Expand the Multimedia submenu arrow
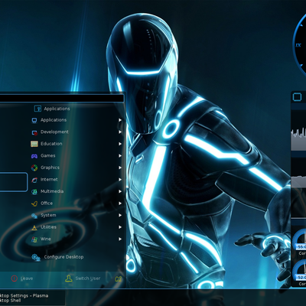The width and height of the screenshot is (306, 306). click(120, 191)
